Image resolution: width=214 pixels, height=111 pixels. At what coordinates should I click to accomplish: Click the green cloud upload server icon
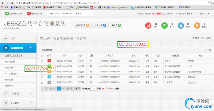tap(7, 13)
